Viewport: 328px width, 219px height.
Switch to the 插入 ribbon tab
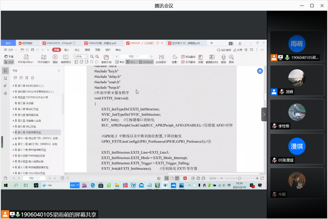tap(67, 50)
